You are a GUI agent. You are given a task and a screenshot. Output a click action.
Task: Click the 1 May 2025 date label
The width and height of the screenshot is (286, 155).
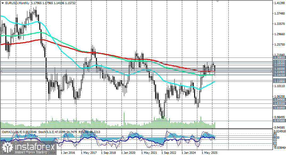coord(210,153)
